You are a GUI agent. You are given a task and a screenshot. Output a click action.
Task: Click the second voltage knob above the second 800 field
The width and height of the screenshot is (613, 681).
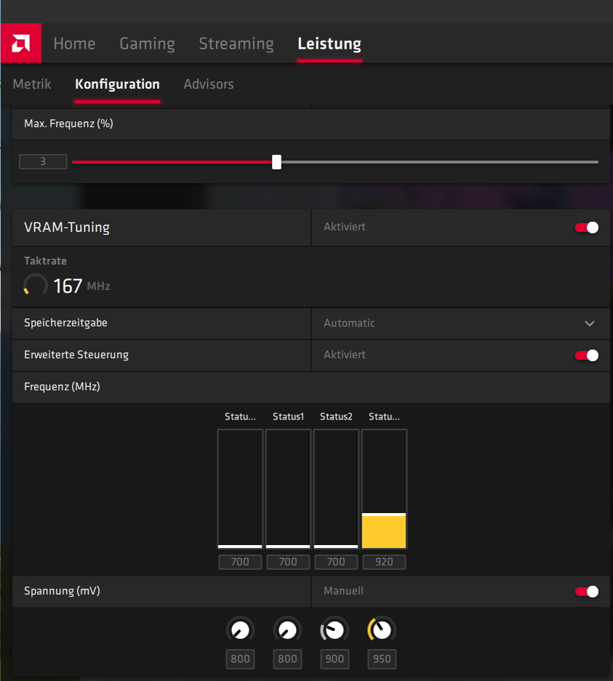[x=288, y=630]
